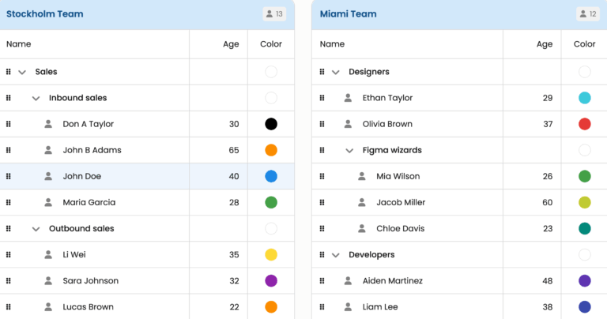Image resolution: width=607 pixels, height=319 pixels.
Task: Collapse the Inbound sales subgroup
Action: pos(36,98)
